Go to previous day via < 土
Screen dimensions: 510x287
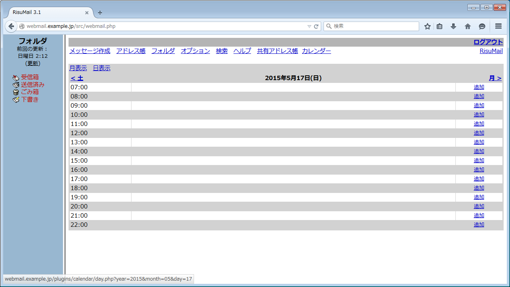point(77,78)
